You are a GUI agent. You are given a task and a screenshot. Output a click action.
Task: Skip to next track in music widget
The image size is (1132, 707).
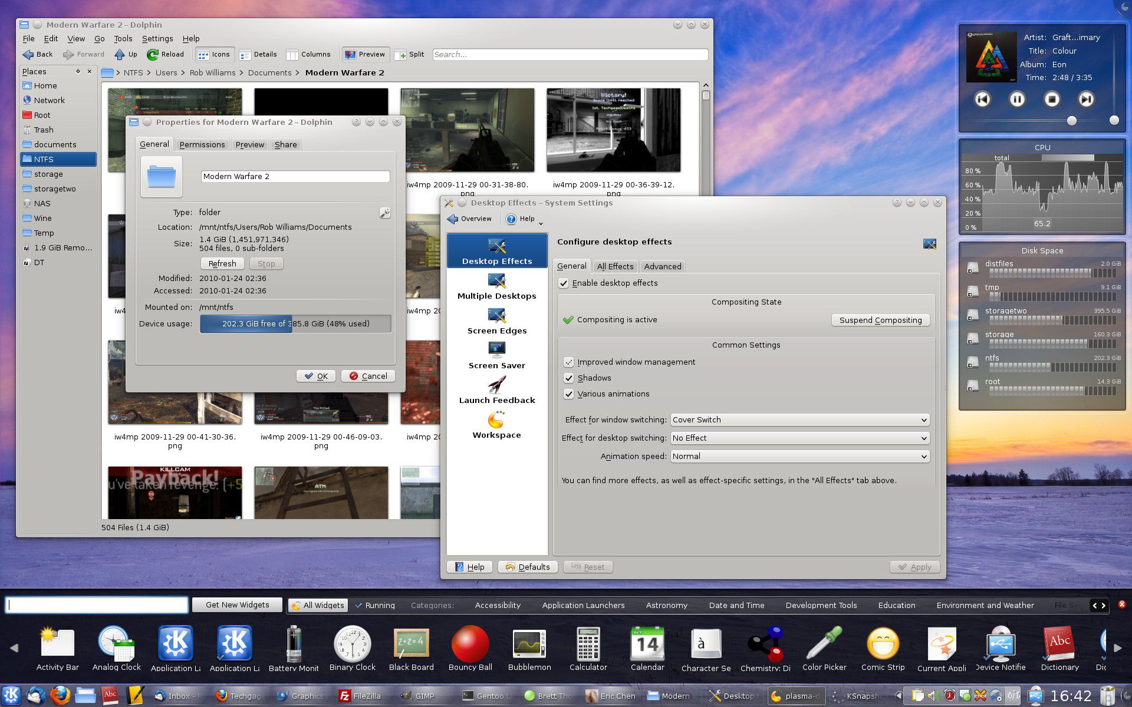(1086, 99)
